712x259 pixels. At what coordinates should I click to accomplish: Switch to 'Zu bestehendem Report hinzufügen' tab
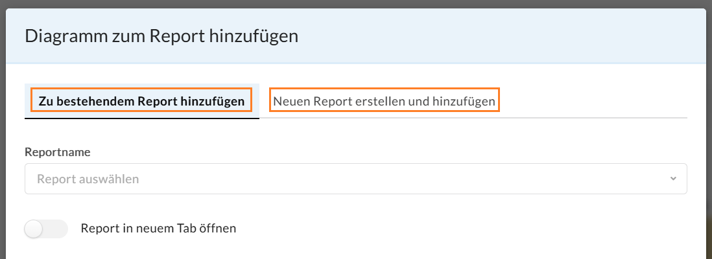coord(141,101)
